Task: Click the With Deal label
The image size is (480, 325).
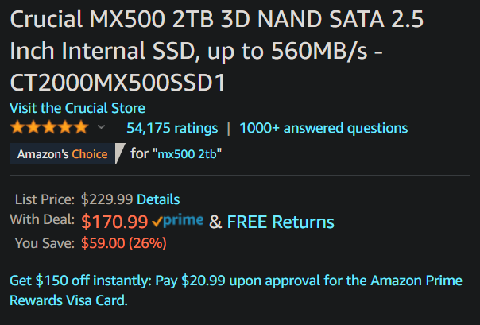Action: pos(42,219)
